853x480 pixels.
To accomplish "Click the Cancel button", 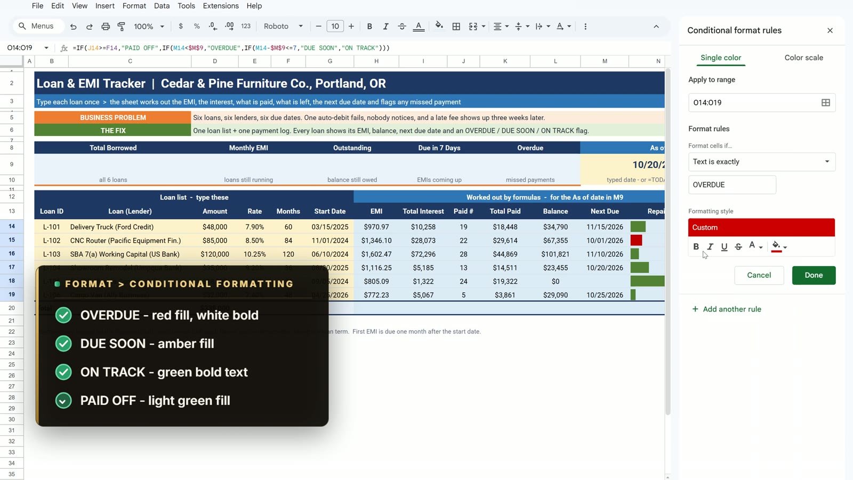I will coord(759,275).
